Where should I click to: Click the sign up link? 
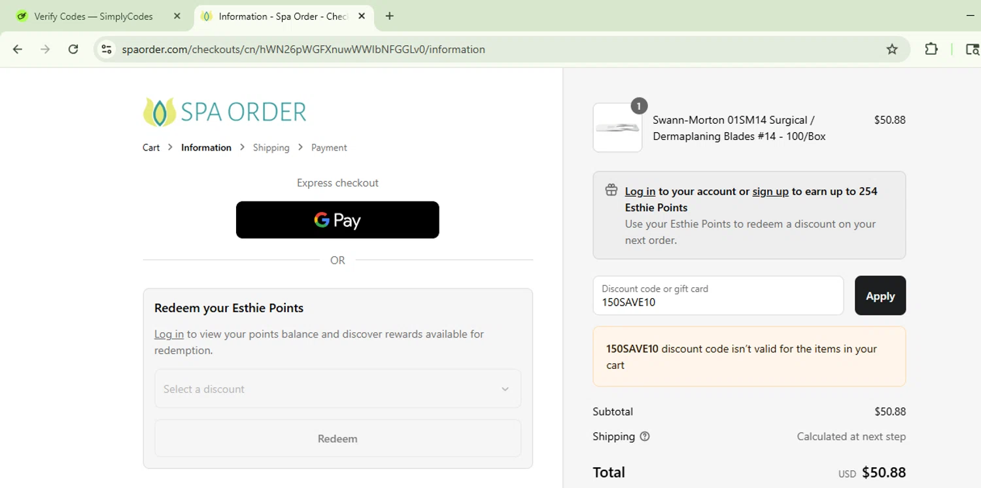pyautogui.click(x=770, y=191)
